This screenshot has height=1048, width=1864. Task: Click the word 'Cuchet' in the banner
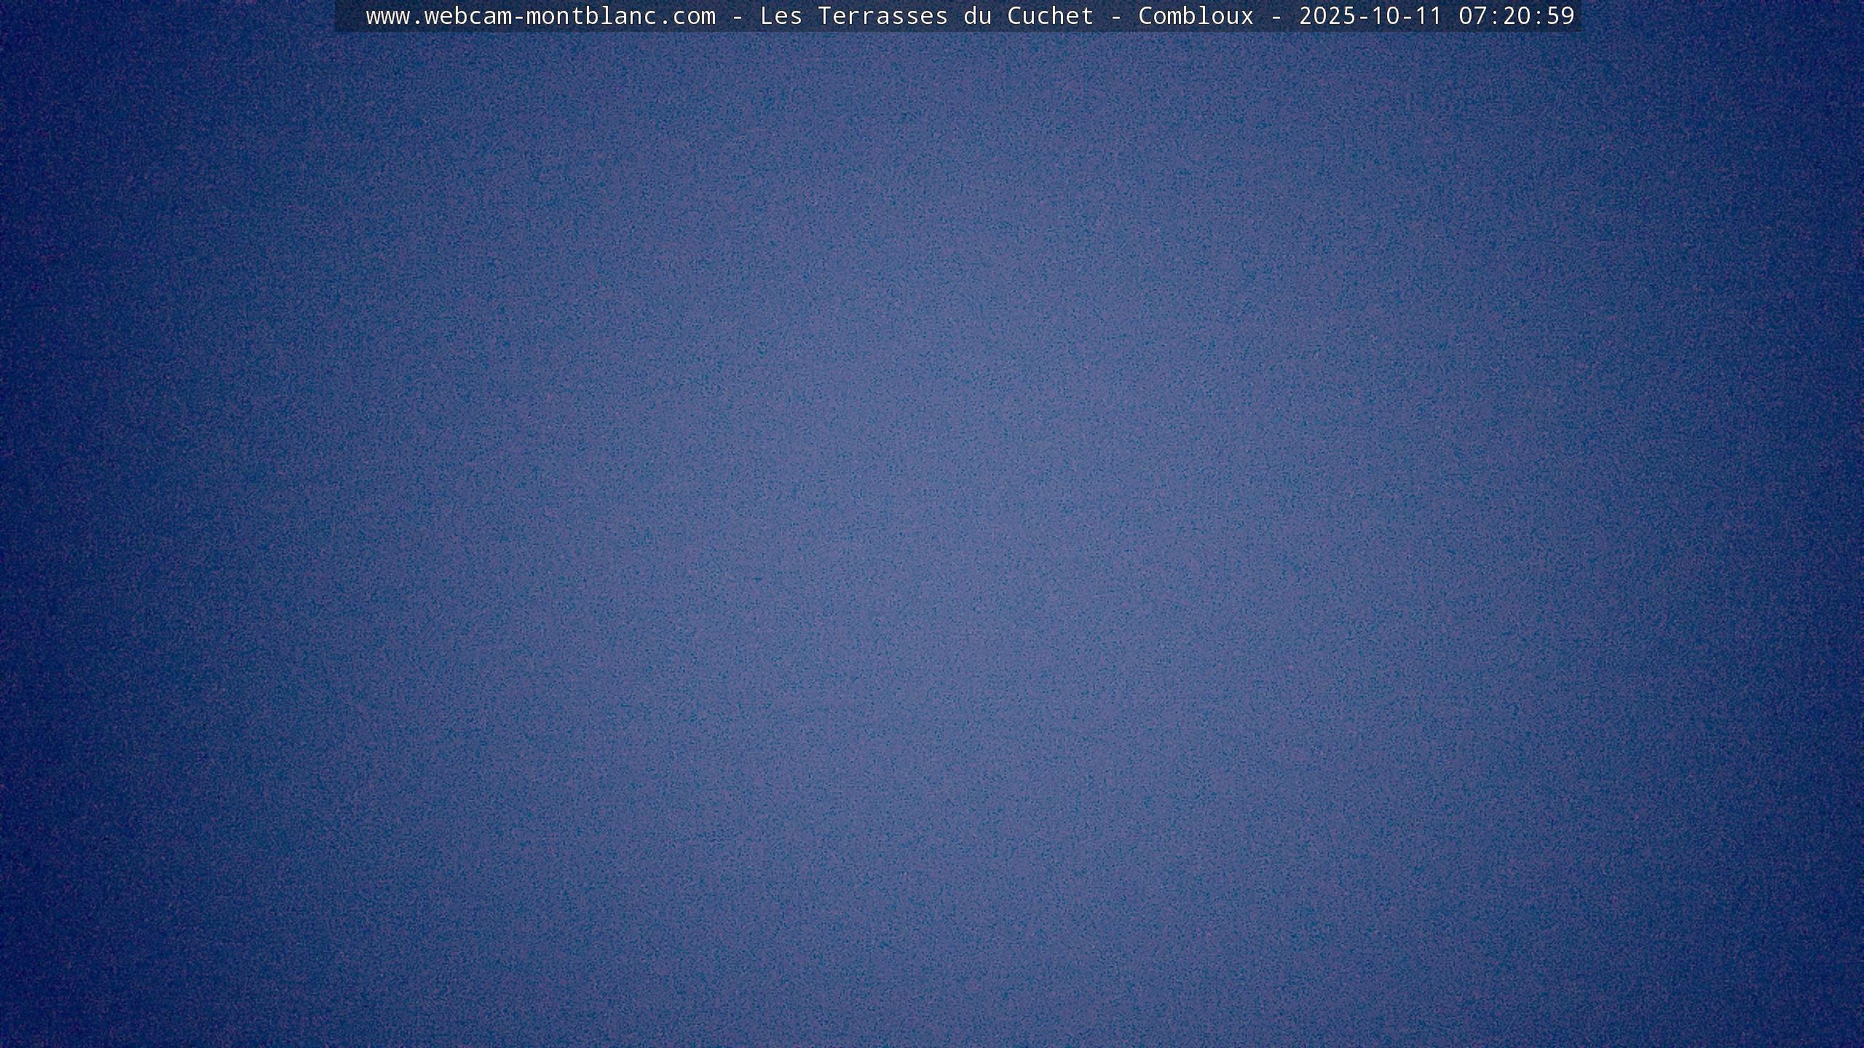click(1050, 16)
